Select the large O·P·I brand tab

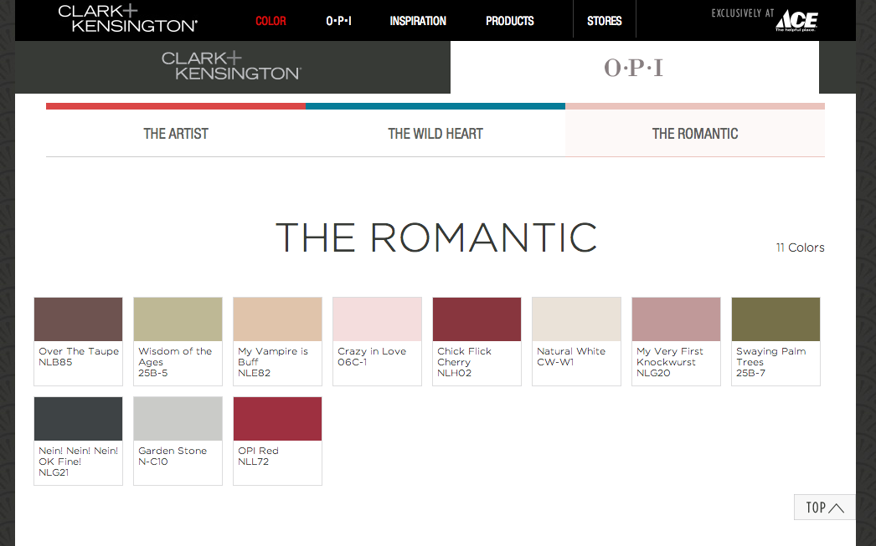[x=635, y=67]
